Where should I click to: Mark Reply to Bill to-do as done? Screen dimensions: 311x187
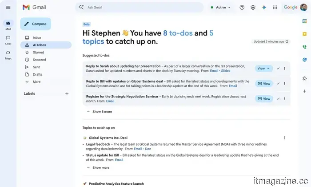pos(278,84)
